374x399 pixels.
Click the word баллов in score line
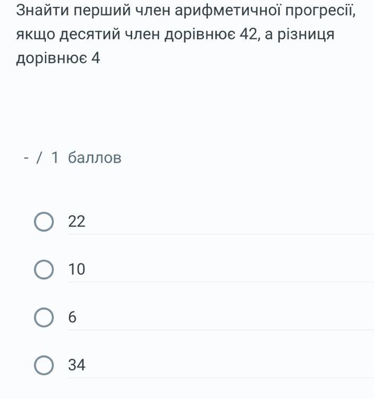pyautogui.click(x=95, y=157)
